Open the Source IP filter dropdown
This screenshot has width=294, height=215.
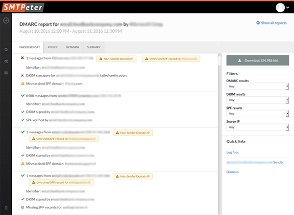tap(258, 127)
